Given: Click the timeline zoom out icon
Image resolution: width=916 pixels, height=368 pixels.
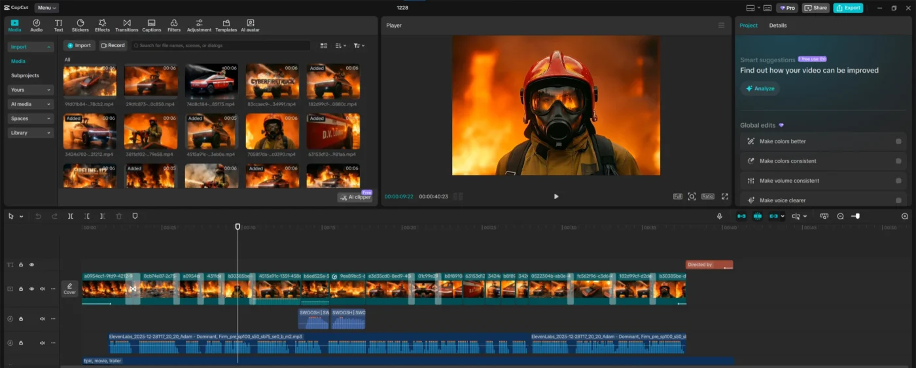Looking at the screenshot, I should tap(840, 216).
